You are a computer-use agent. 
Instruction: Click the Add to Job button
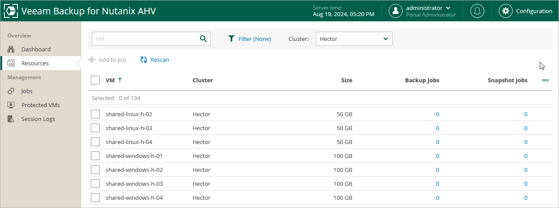point(107,60)
